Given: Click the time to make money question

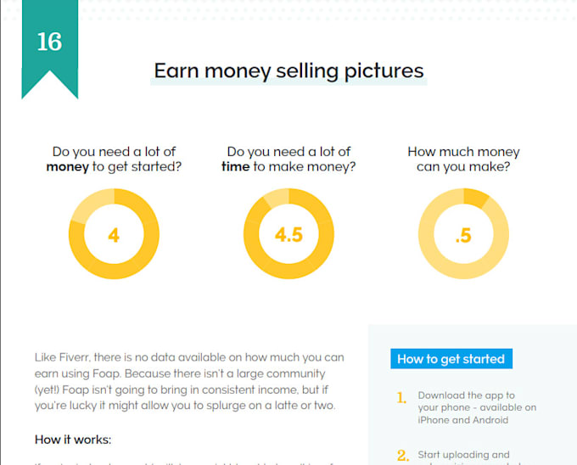Looking at the screenshot, I should [x=288, y=159].
